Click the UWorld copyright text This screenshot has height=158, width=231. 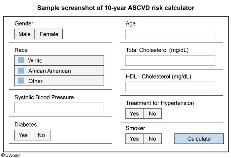tap(10, 155)
